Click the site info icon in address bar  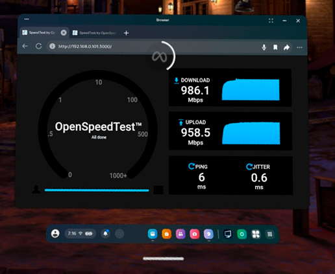click(52, 46)
